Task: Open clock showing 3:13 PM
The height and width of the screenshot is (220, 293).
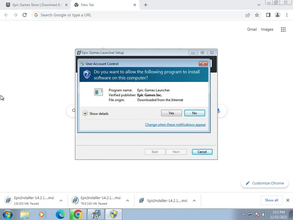Action: (278, 215)
